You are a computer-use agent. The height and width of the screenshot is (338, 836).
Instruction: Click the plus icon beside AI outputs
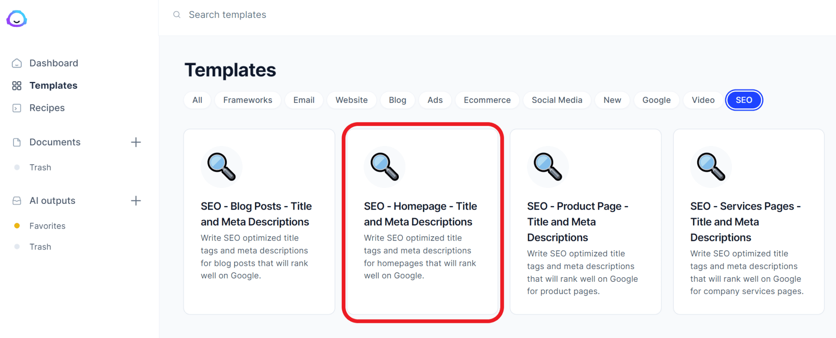pos(136,201)
